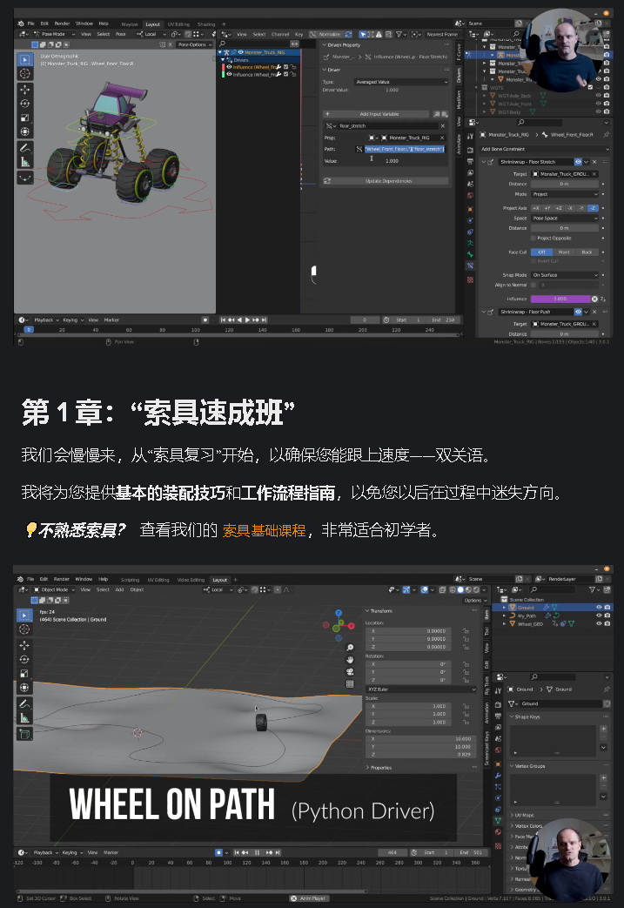The image size is (624, 908).
Task: Select the Move tool in top Blender viewport
Action: point(25,89)
